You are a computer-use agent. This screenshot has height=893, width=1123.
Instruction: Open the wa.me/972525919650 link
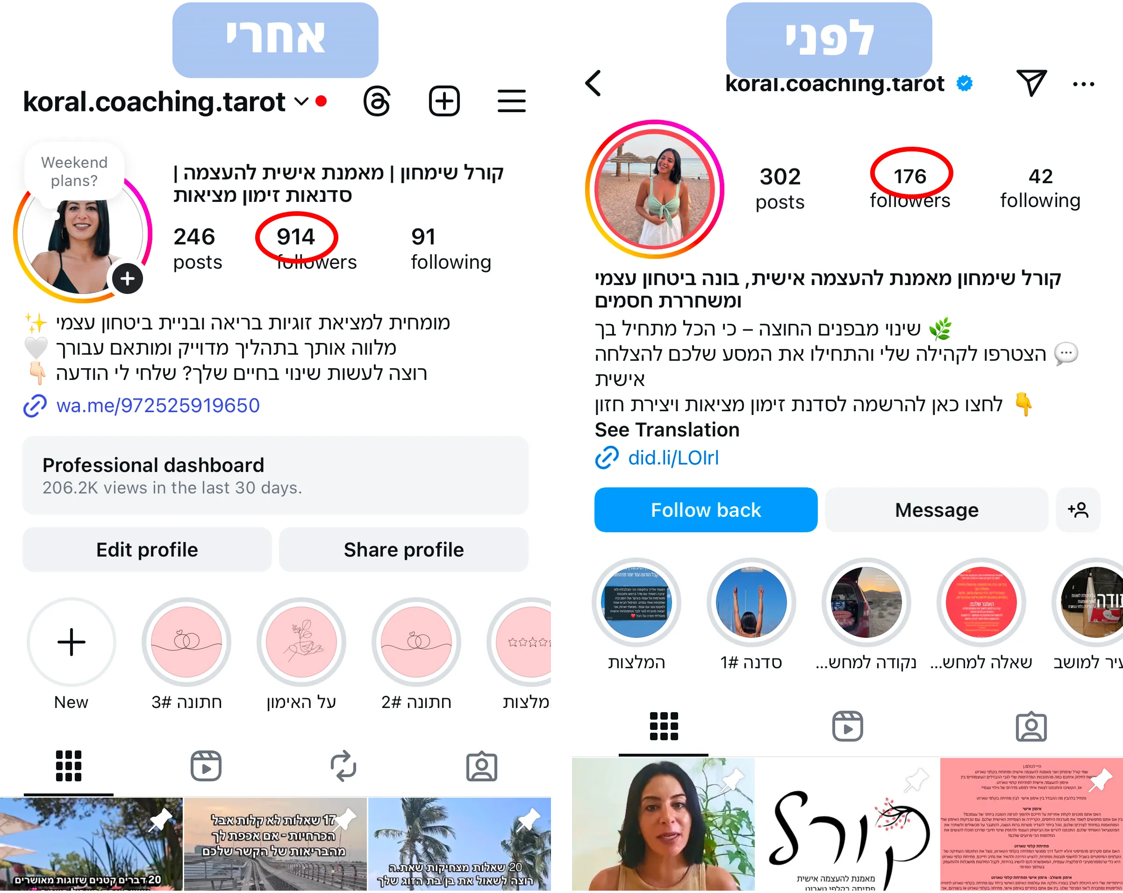pyautogui.click(x=158, y=405)
